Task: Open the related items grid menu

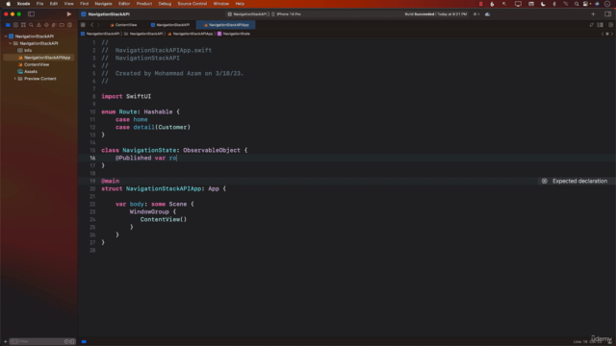Action: 83,25
